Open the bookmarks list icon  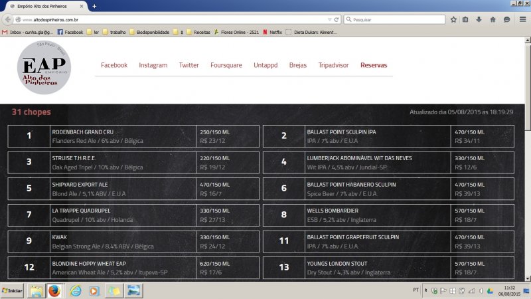465,20
